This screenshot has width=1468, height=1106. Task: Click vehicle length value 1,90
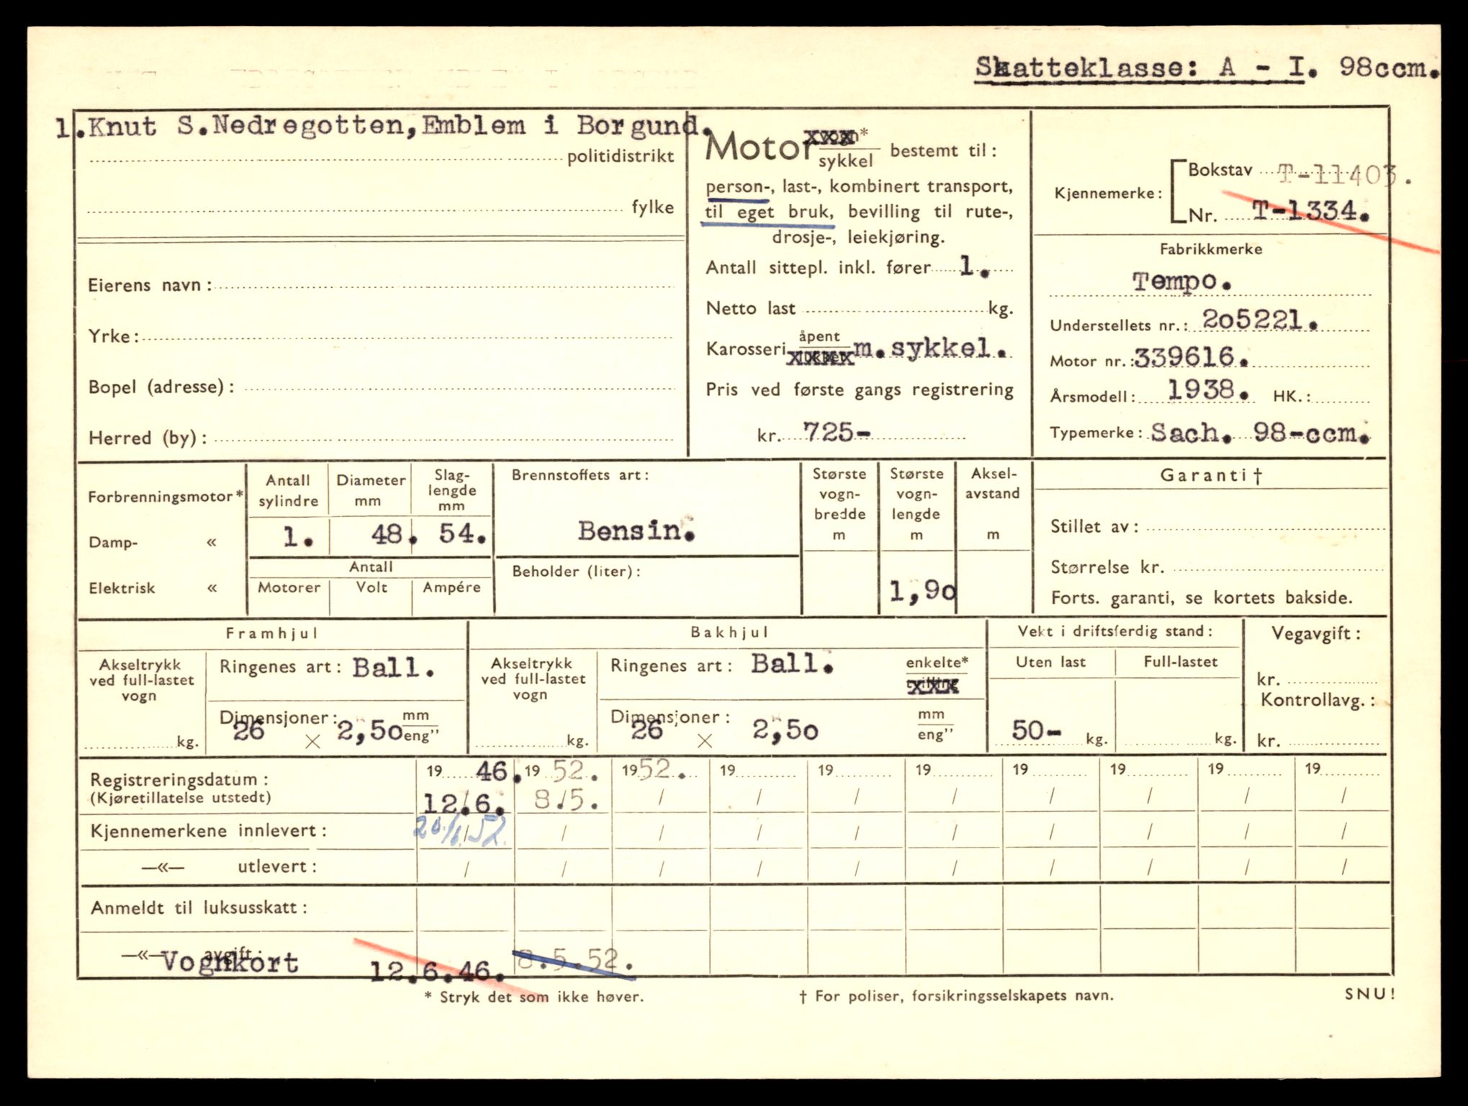click(x=922, y=592)
